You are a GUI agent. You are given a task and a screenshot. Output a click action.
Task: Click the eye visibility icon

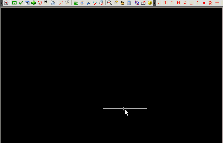[82, 3]
